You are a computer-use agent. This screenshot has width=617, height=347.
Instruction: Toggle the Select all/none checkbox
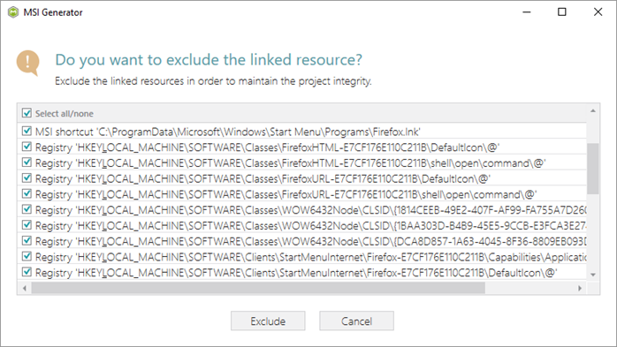(x=27, y=113)
